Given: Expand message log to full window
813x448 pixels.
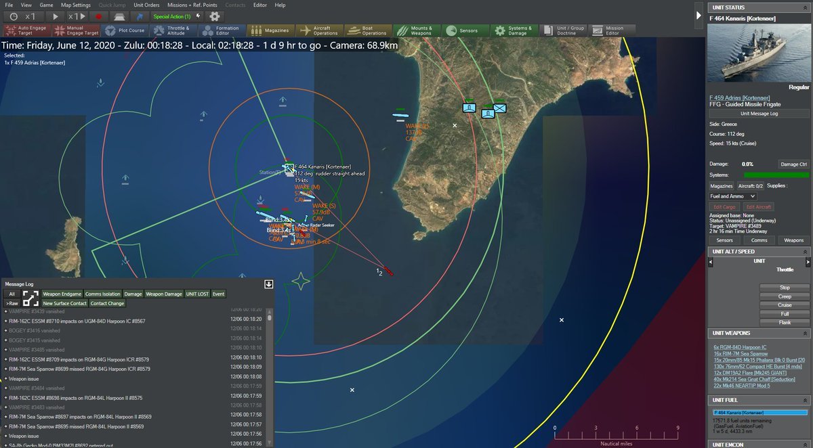Looking at the screenshot, I should tap(30, 298).
